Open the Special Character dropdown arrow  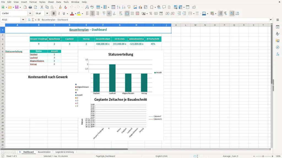[x=155, y=7]
